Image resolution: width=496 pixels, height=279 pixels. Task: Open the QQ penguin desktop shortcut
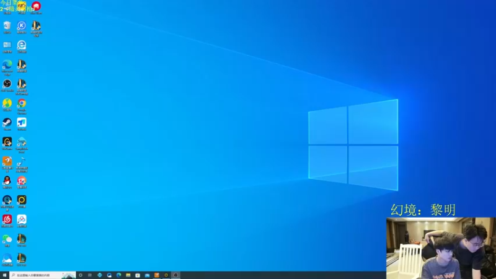pyautogui.click(x=7, y=182)
